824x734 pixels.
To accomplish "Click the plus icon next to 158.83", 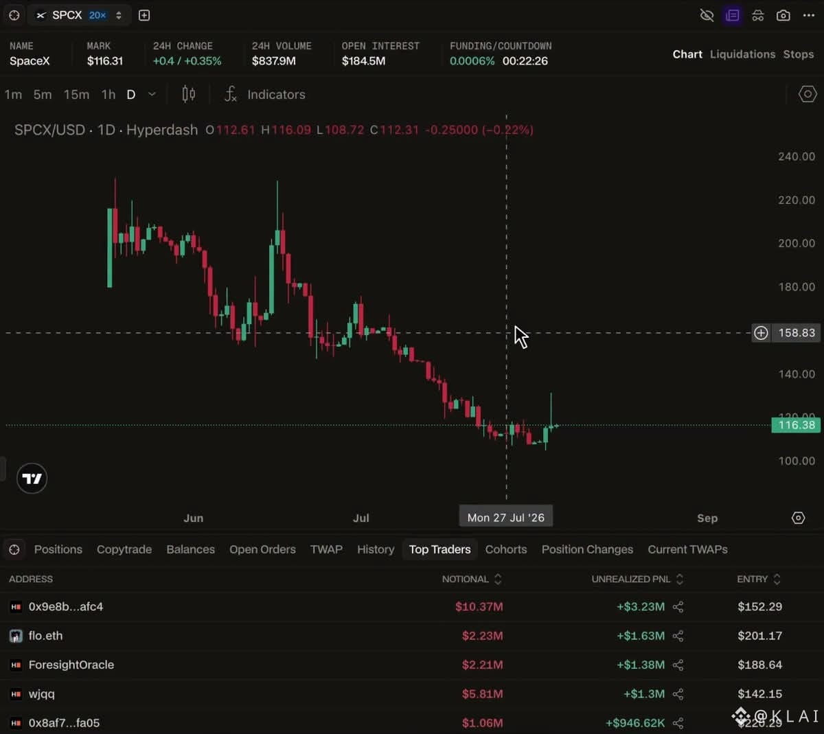I will click(761, 333).
